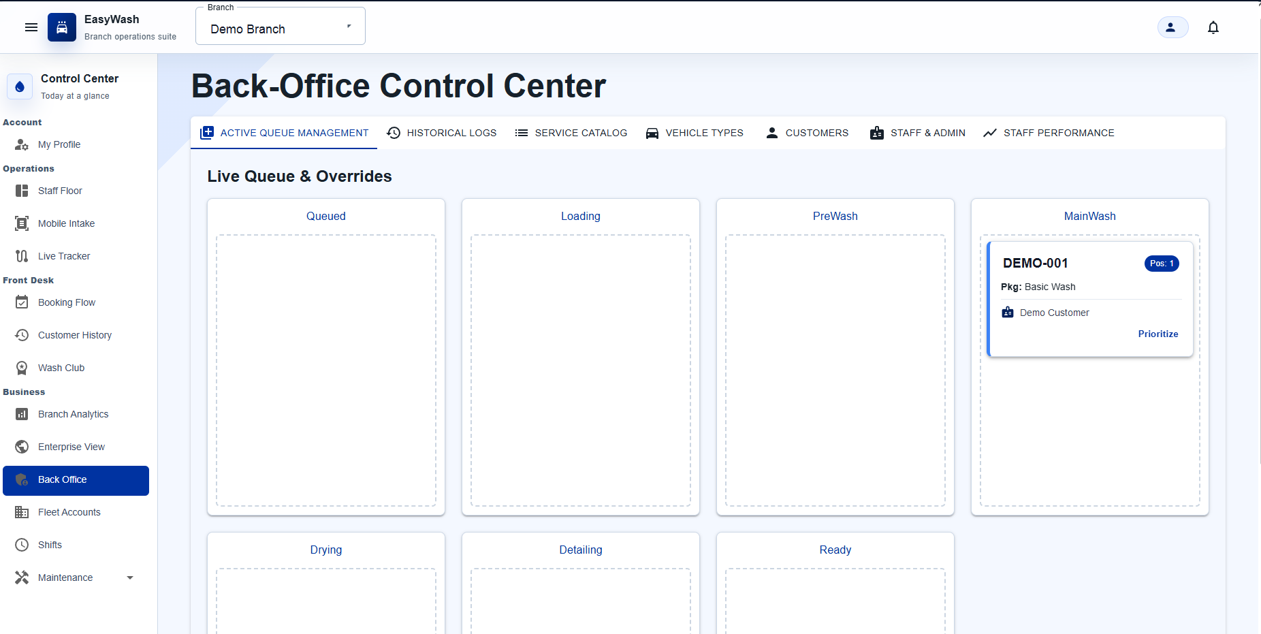The height and width of the screenshot is (634, 1261).
Task: Go to My Profile page
Action: (x=76, y=144)
